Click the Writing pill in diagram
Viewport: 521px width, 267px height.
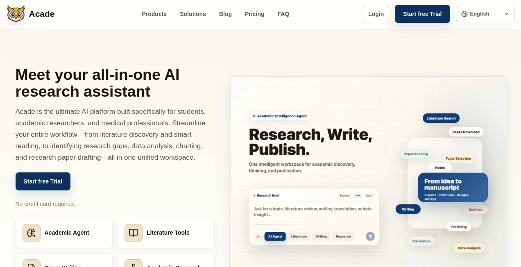[x=408, y=209]
